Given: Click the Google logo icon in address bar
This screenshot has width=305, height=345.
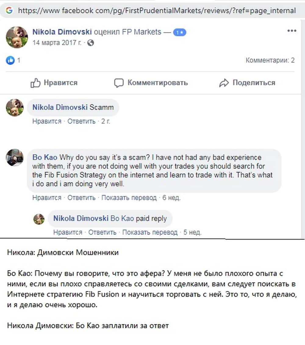Looking at the screenshot, I should click(x=9, y=11).
